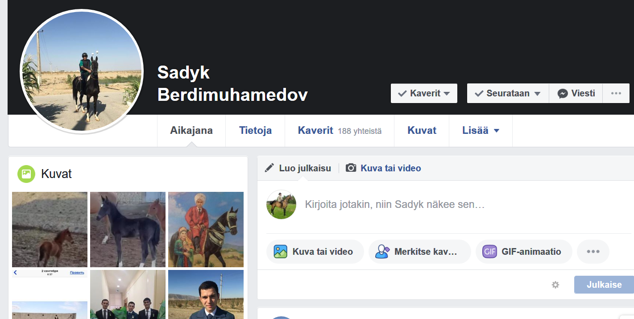
Task: Click the profile picture of rider on horse
Action: [82, 71]
